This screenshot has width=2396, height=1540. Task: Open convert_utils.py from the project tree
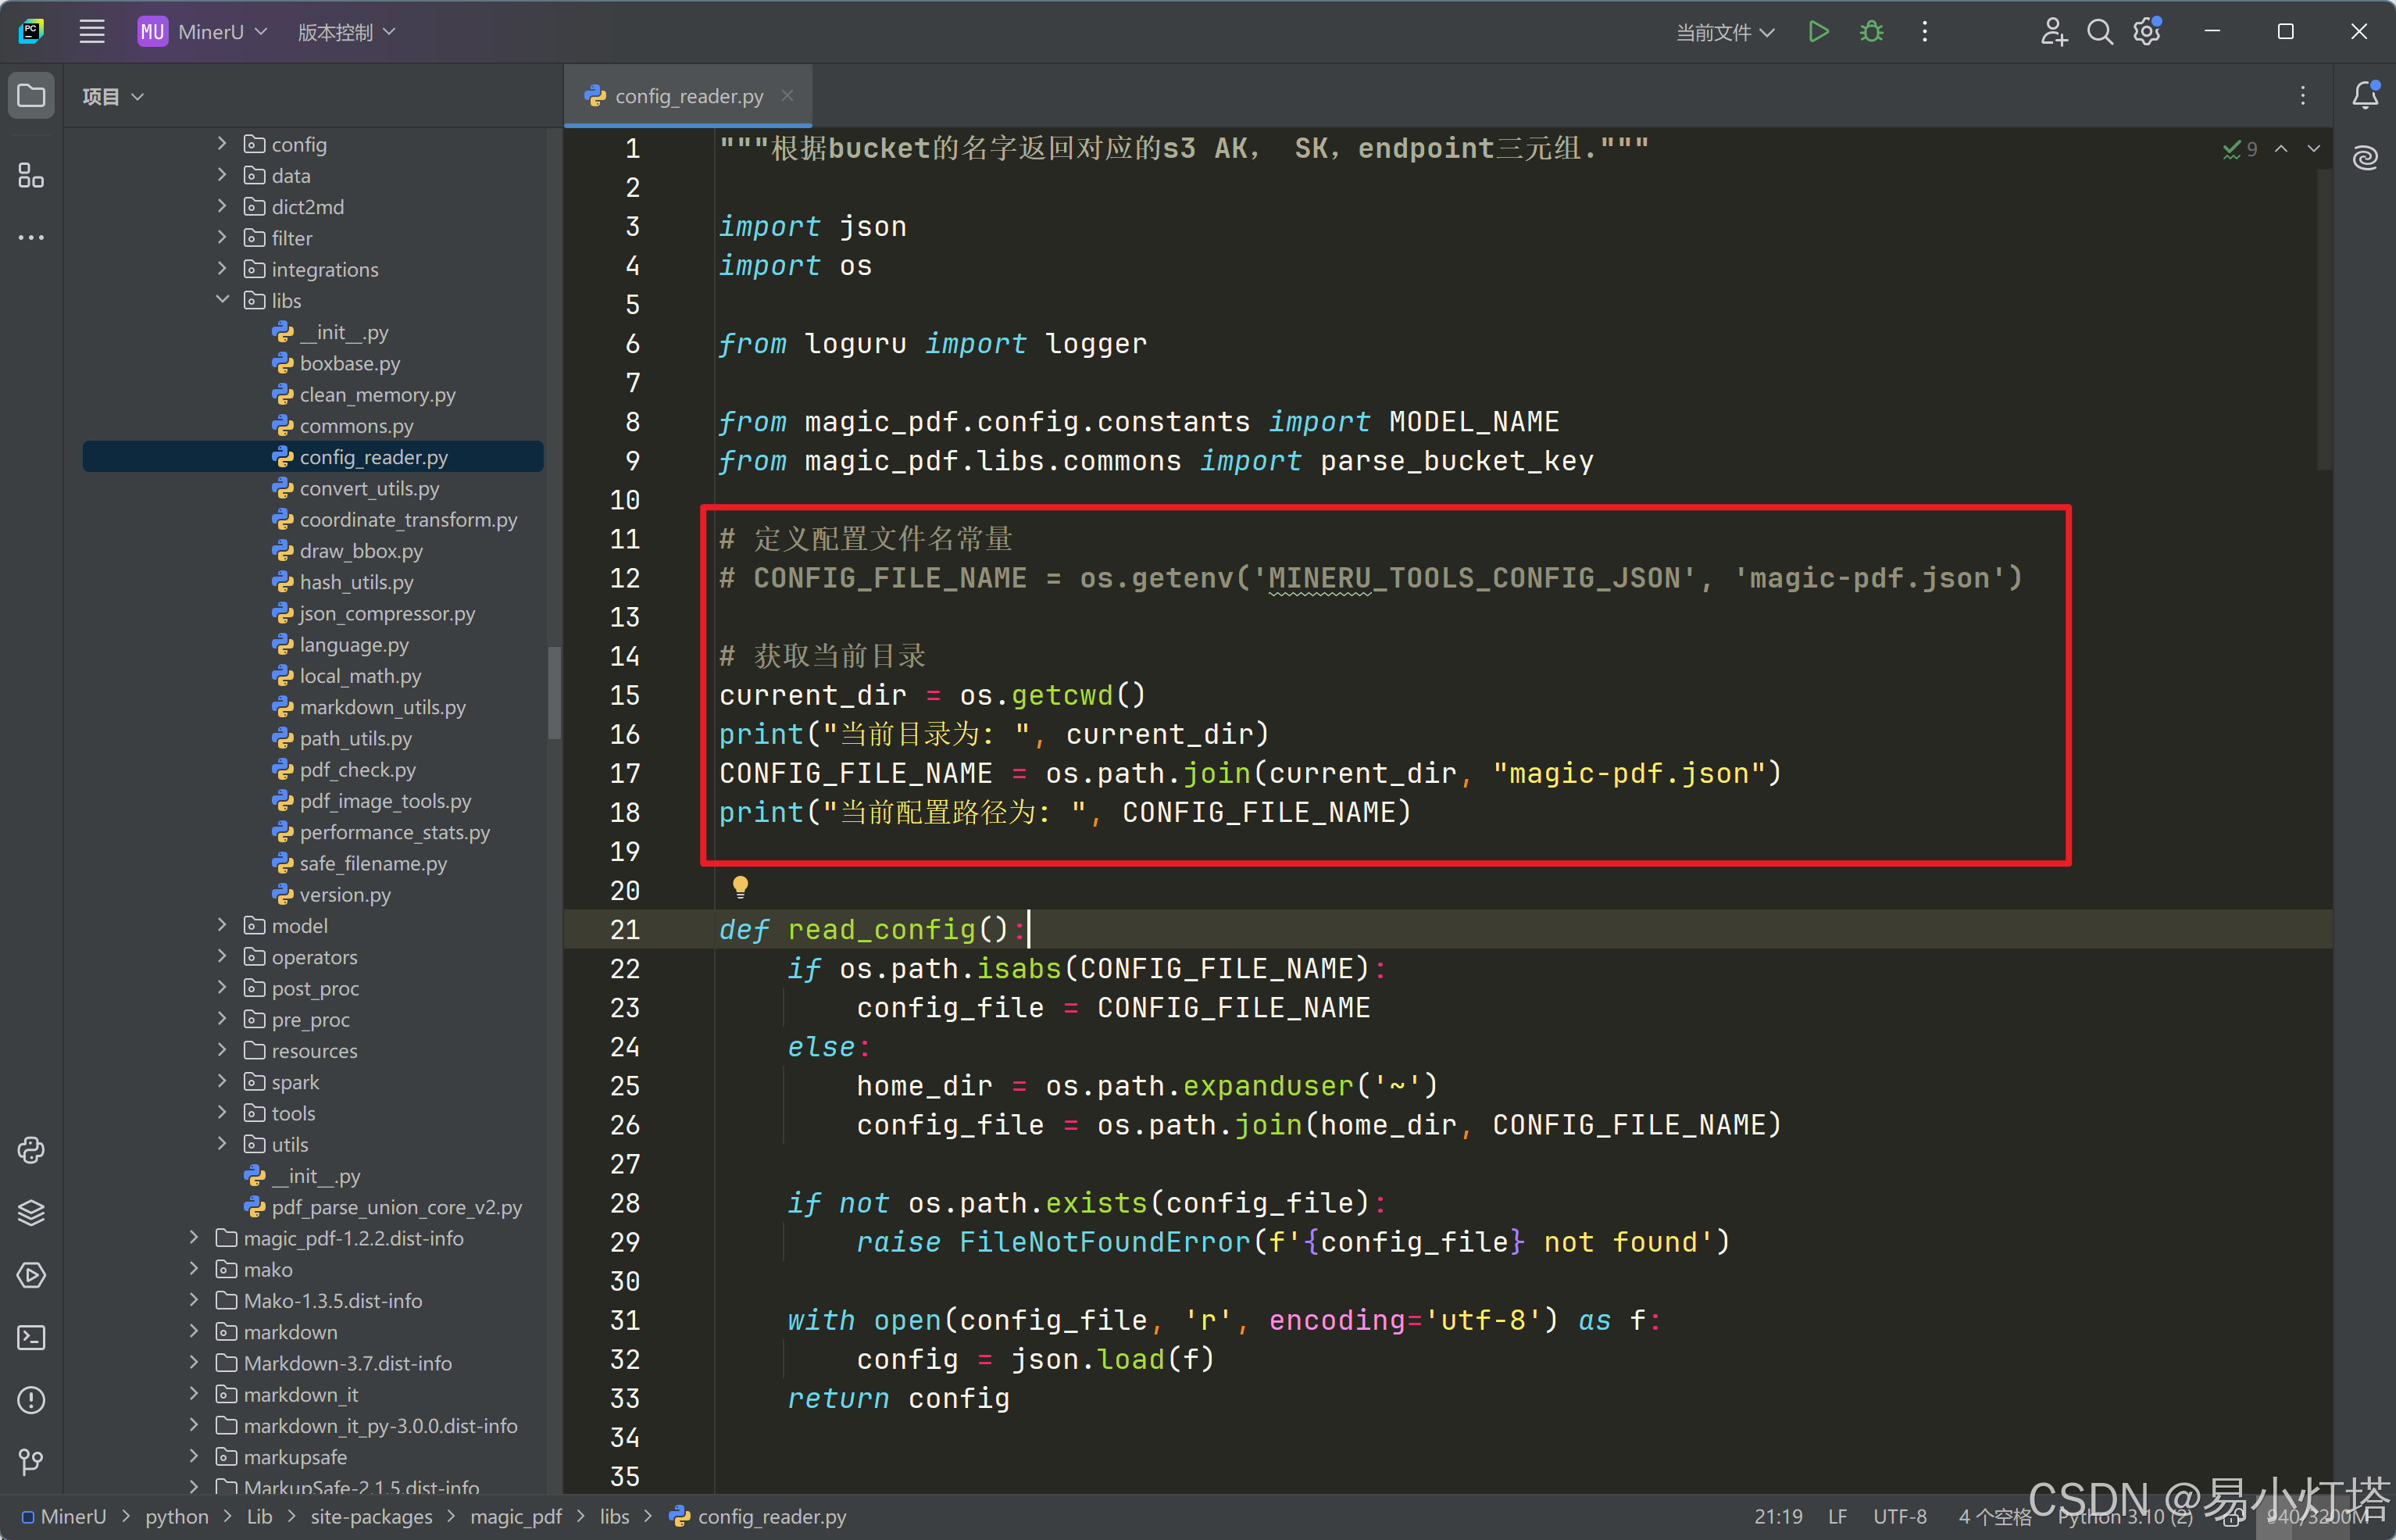click(x=369, y=488)
